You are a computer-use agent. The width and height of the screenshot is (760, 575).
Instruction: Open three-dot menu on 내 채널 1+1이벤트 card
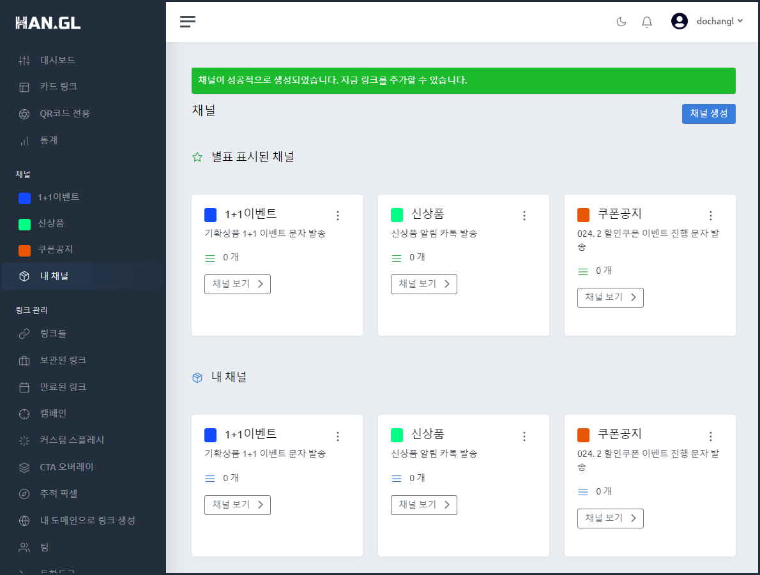338,437
